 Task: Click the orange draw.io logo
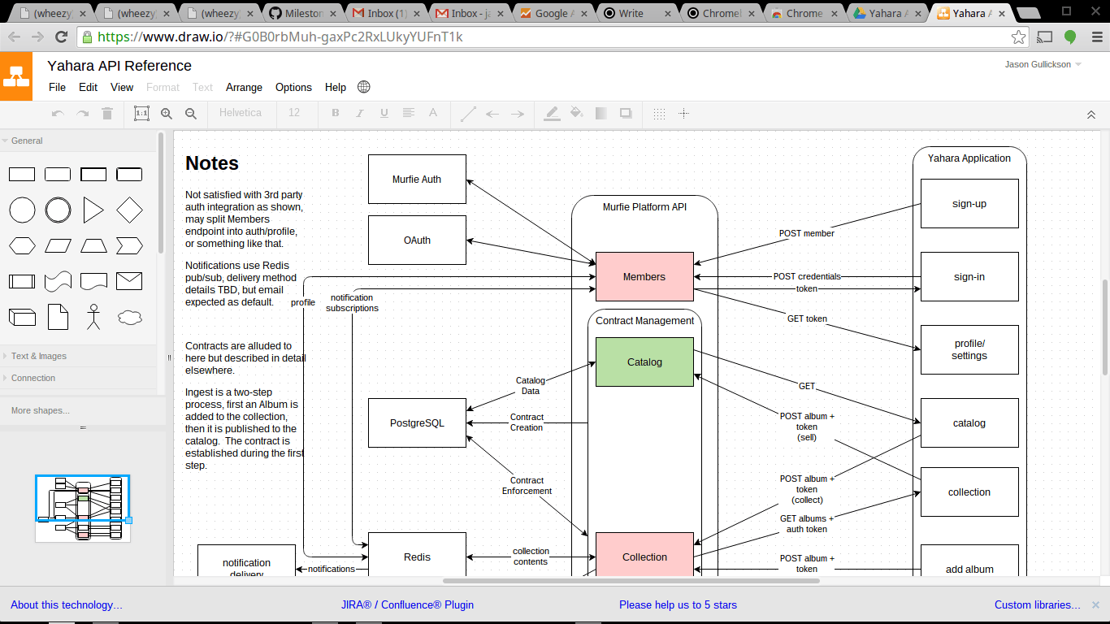click(x=16, y=76)
